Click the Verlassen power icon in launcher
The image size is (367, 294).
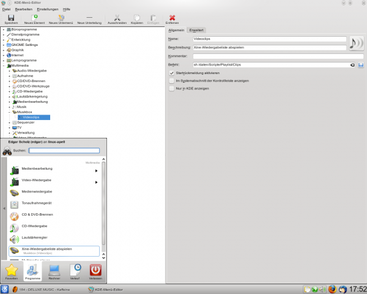[95, 270]
